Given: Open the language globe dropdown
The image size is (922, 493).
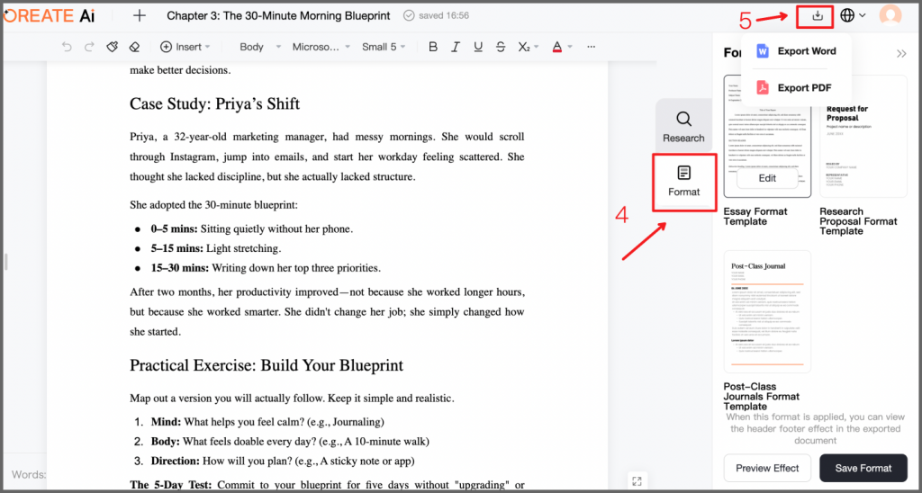Looking at the screenshot, I should (x=853, y=16).
